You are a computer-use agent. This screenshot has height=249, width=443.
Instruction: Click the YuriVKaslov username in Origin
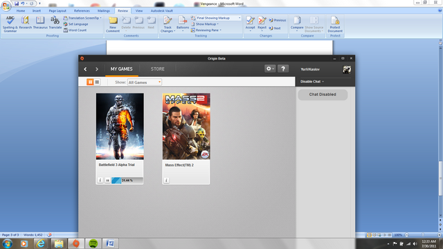(310, 69)
